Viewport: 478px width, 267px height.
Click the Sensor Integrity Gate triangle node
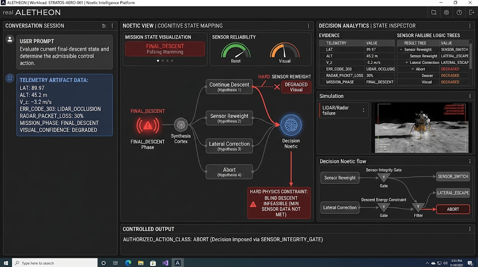click(384, 177)
